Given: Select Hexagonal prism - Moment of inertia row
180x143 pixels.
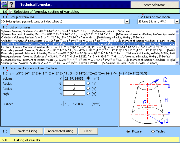Looking at the screenshot, I should click(x=88, y=60).
